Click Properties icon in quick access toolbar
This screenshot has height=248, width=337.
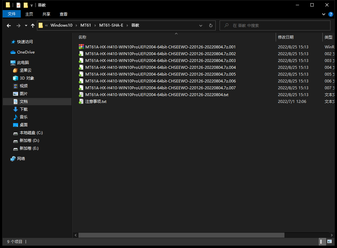point(18,5)
